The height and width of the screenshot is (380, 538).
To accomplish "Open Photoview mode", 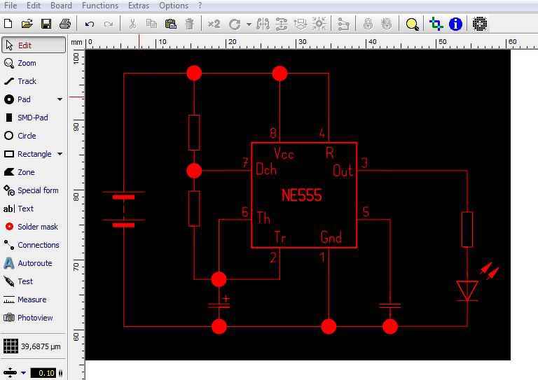I will [34, 318].
